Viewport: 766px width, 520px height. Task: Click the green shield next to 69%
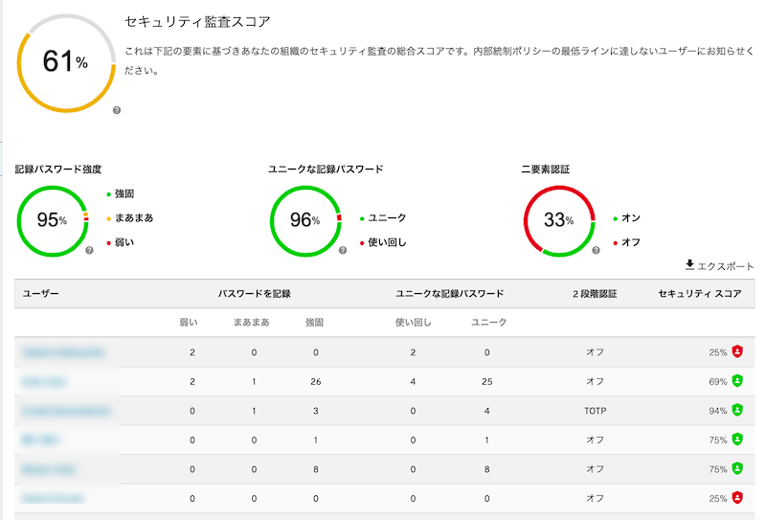pos(737,381)
